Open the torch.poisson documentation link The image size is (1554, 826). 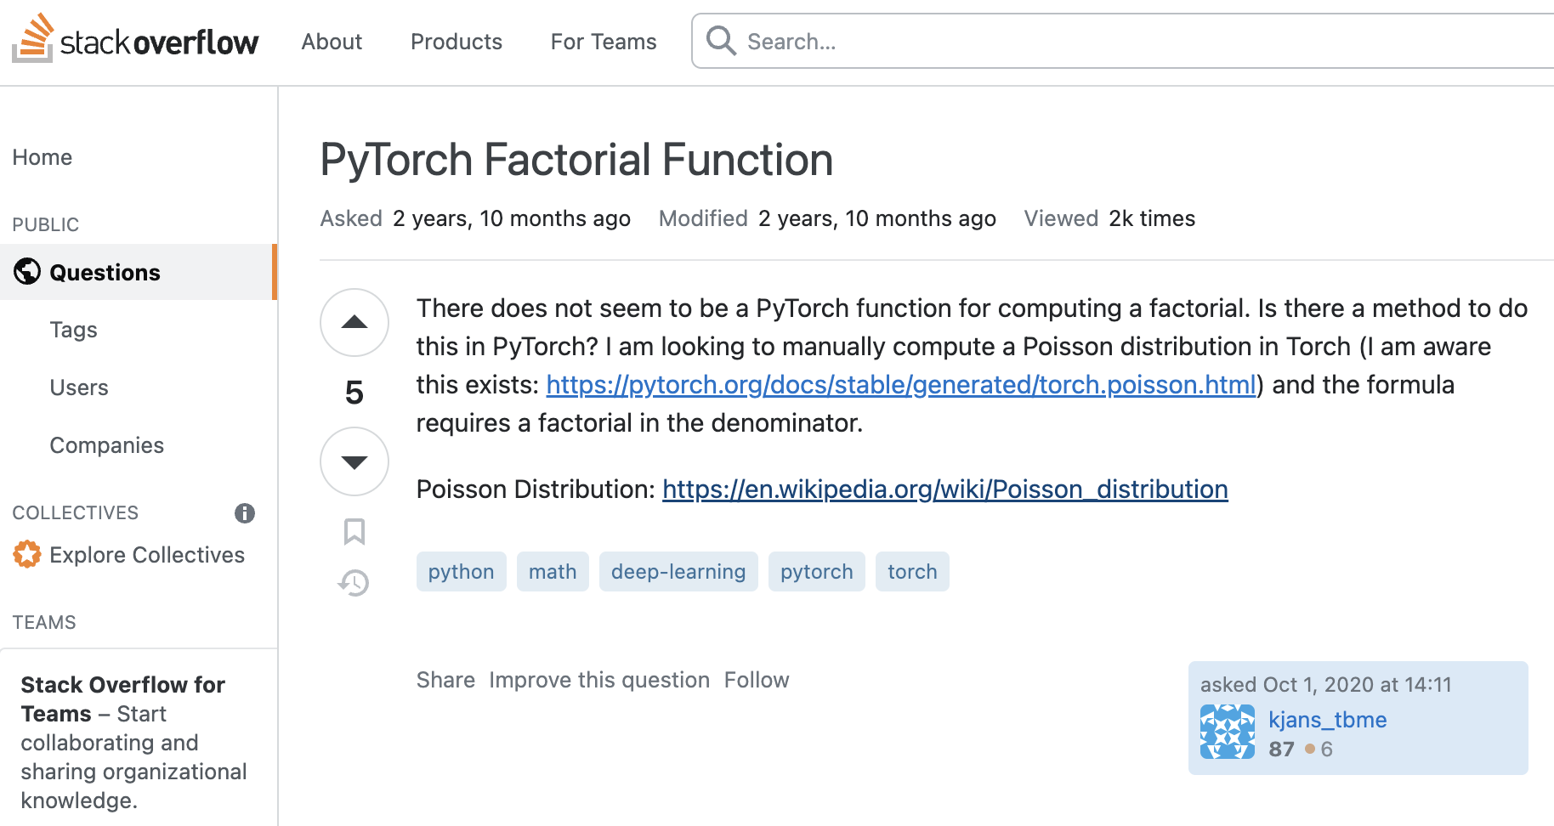[900, 385]
